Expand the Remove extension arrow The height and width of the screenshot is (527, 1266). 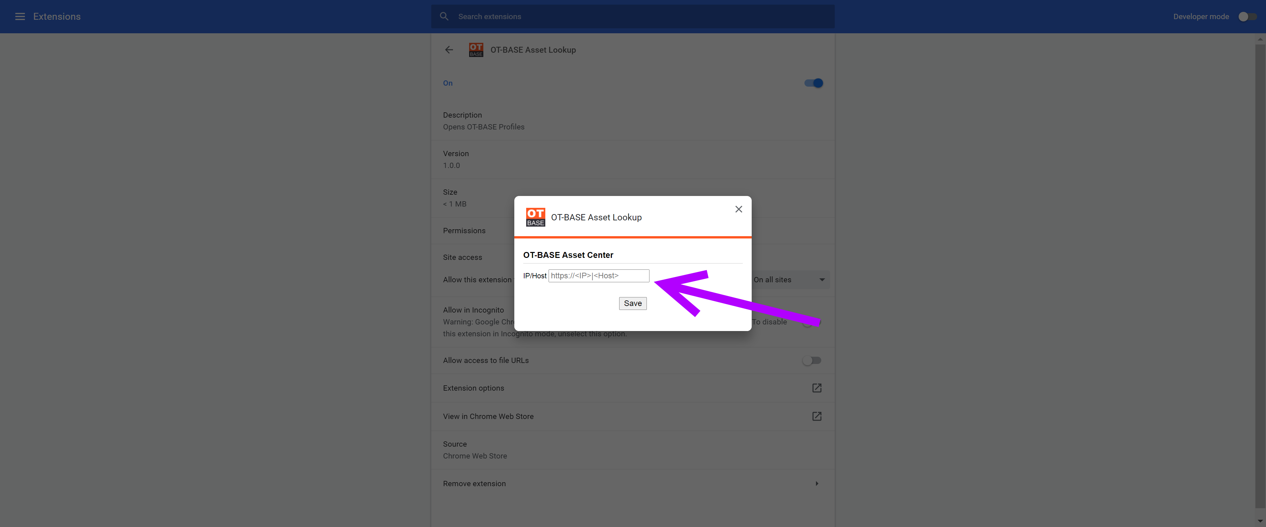[817, 484]
